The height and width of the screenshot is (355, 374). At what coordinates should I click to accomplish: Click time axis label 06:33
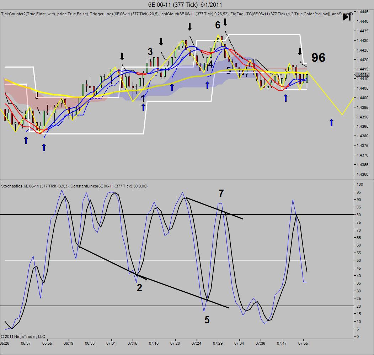pos(90,343)
